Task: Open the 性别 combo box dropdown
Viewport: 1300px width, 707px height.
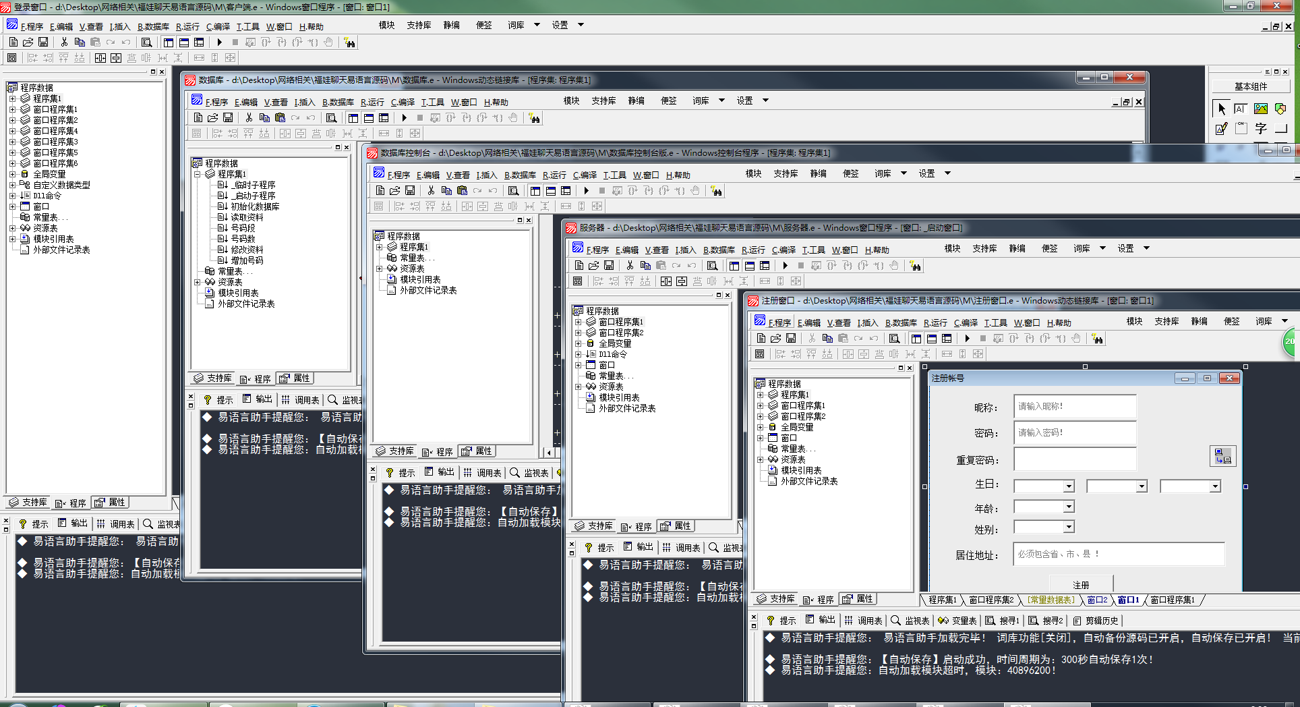Action: point(1069,527)
